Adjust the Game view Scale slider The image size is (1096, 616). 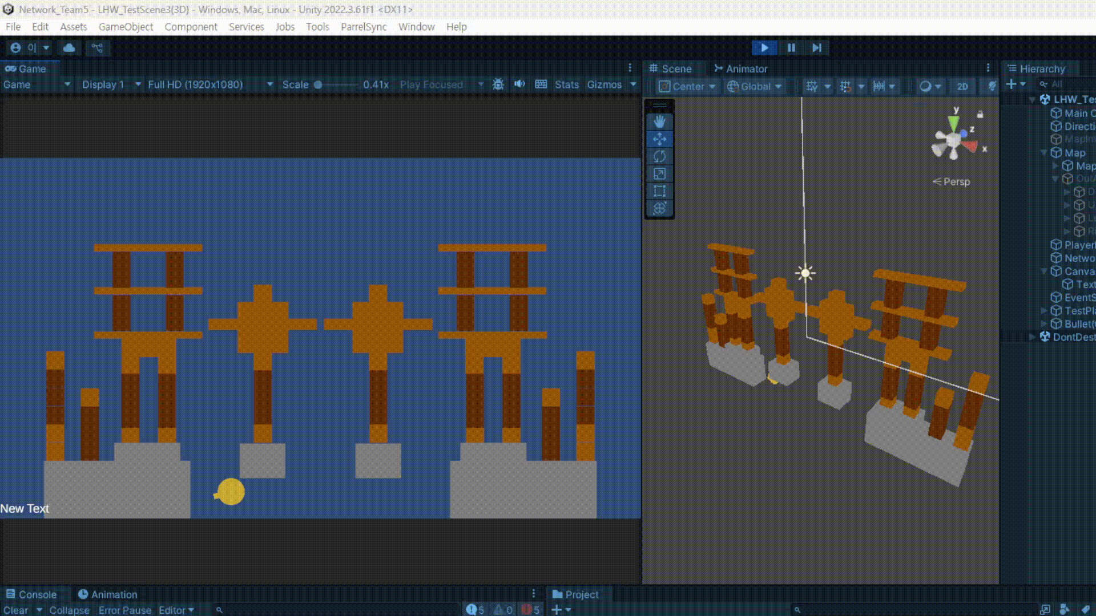[319, 84]
